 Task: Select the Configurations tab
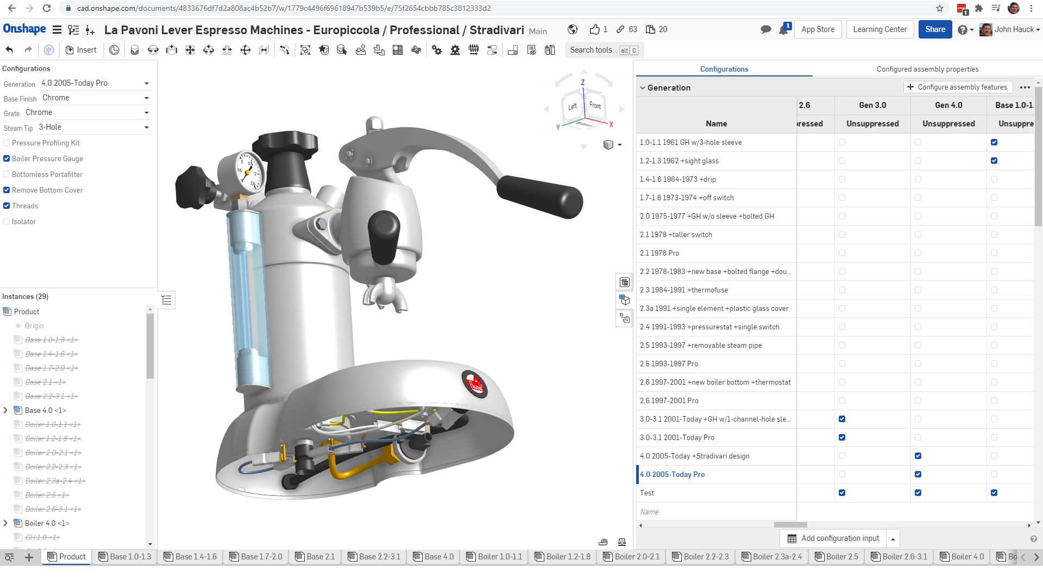724,69
